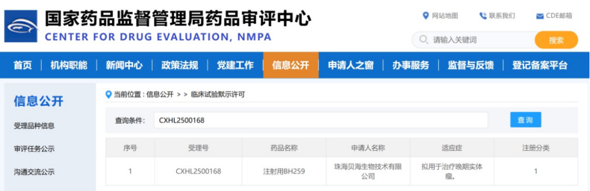Screen dimensions: 590x191
Task: Click the 序号 column header
Action: click(130, 148)
